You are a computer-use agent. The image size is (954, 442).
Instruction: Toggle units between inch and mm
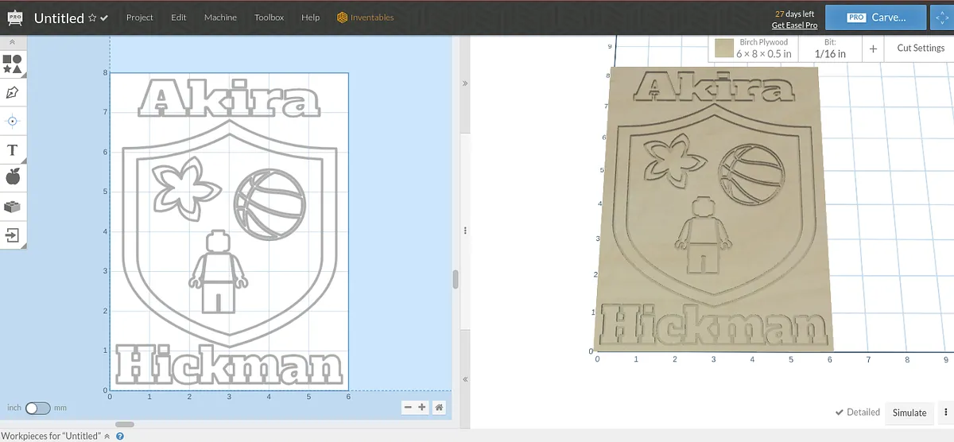[x=37, y=408]
